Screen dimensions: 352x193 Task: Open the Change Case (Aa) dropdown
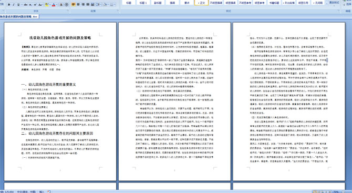pos(40,5)
